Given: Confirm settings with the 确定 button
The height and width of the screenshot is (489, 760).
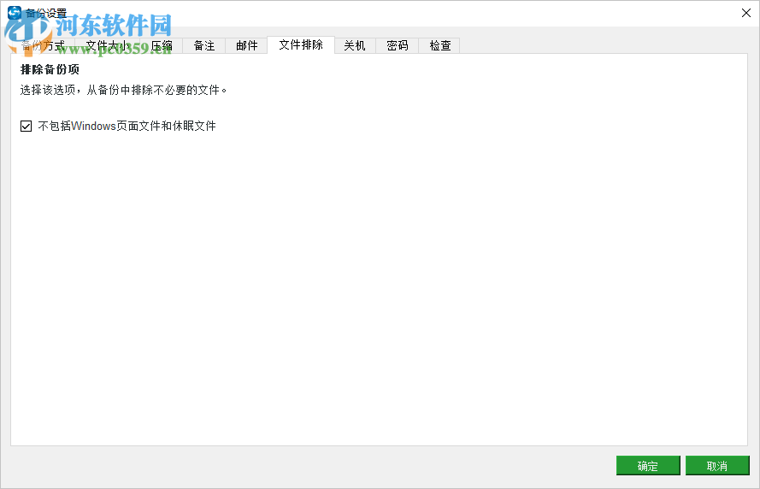Looking at the screenshot, I should (648, 466).
